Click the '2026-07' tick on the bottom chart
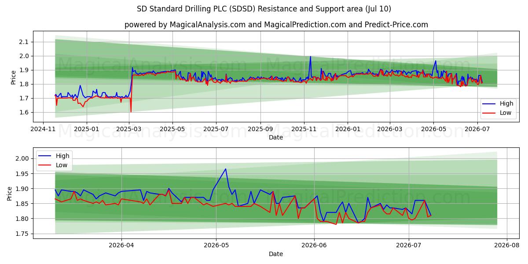 click(x=409, y=246)
